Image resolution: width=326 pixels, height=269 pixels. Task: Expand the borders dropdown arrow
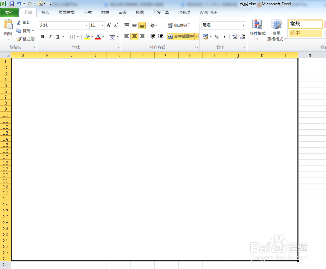click(x=78, y=37)
